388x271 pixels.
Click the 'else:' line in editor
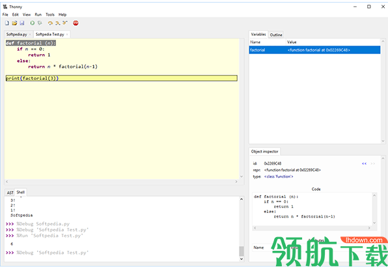tap(23, 61)
